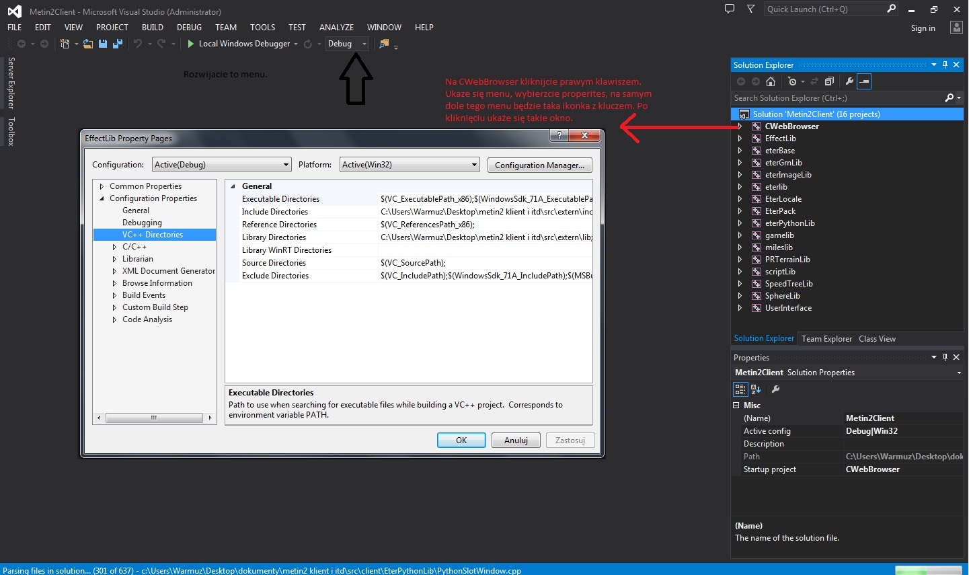Save the current file with the disk icon
This screenshot has width=969, height=575.
click(103, 44)
